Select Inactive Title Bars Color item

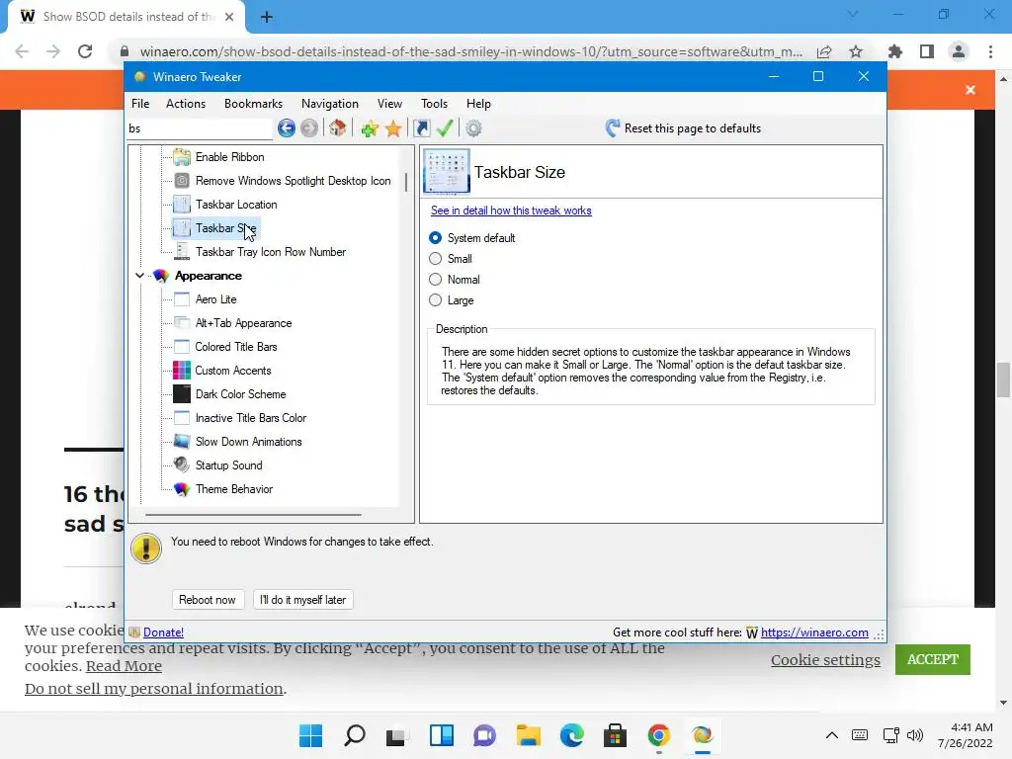tap(251, 418)
